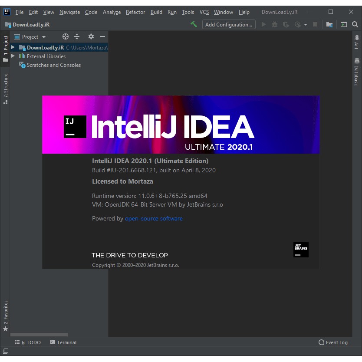Collapse All in the Project tool window
This screenshot has height=362, width=362.
click(76, 36)
